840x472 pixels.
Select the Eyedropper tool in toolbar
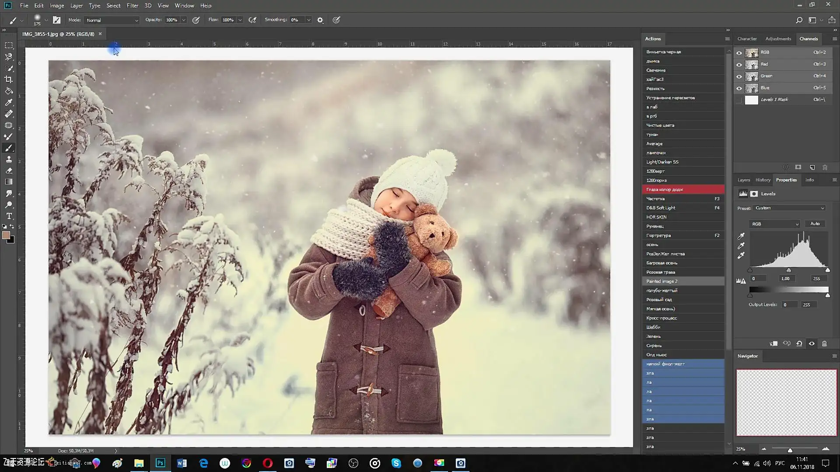(x=8, y=102)
